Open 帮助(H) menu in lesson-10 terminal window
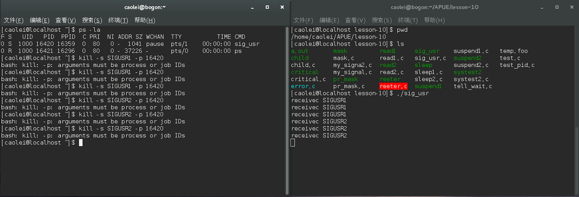The height and width of the screenshot is (197, 579). click(x=434, y=20)
